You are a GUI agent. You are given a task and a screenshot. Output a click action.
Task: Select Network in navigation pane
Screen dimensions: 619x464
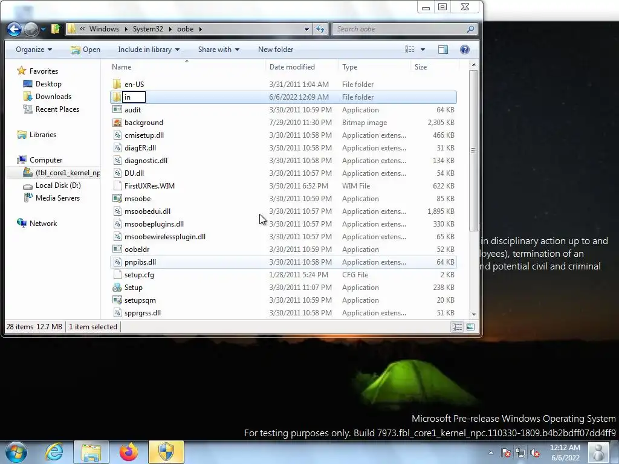(x=43, y=224)
